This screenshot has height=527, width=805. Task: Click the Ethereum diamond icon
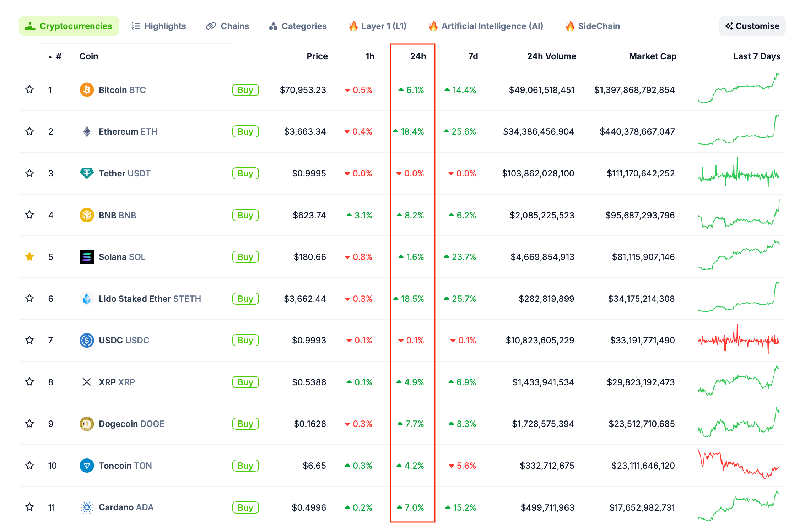coord(87,132)
